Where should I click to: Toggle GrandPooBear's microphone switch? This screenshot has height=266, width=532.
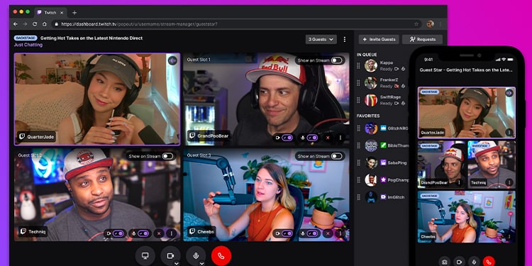(x=312, y=138)
